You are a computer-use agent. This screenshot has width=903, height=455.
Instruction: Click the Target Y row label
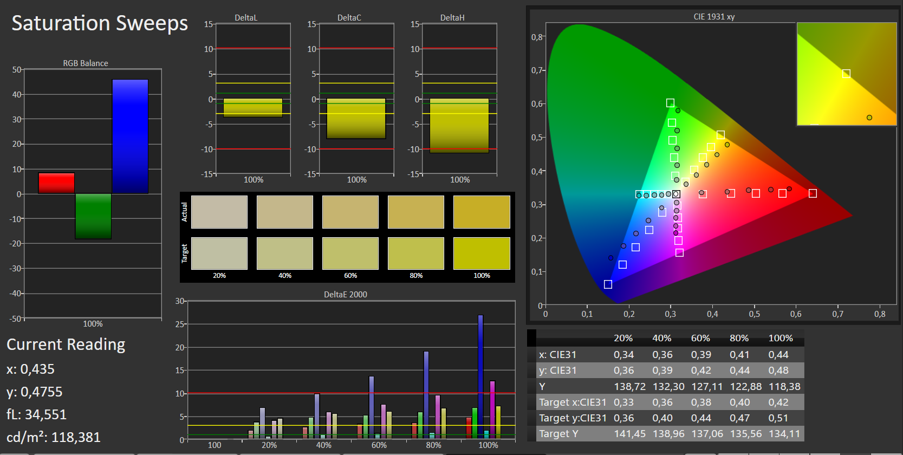pos(558,433)
